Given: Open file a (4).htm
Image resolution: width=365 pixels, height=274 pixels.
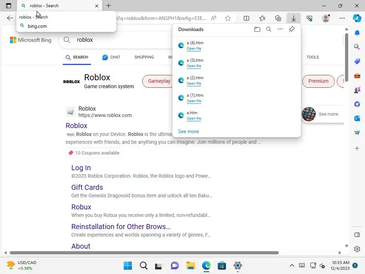Looking at the screenshot, I should [x=194, y=49].
